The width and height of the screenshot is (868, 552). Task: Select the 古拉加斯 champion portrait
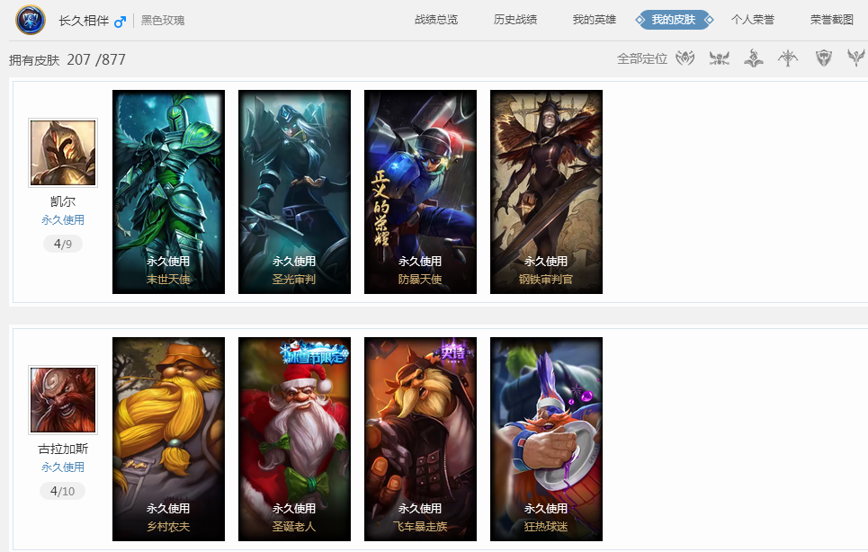[63, 400]
